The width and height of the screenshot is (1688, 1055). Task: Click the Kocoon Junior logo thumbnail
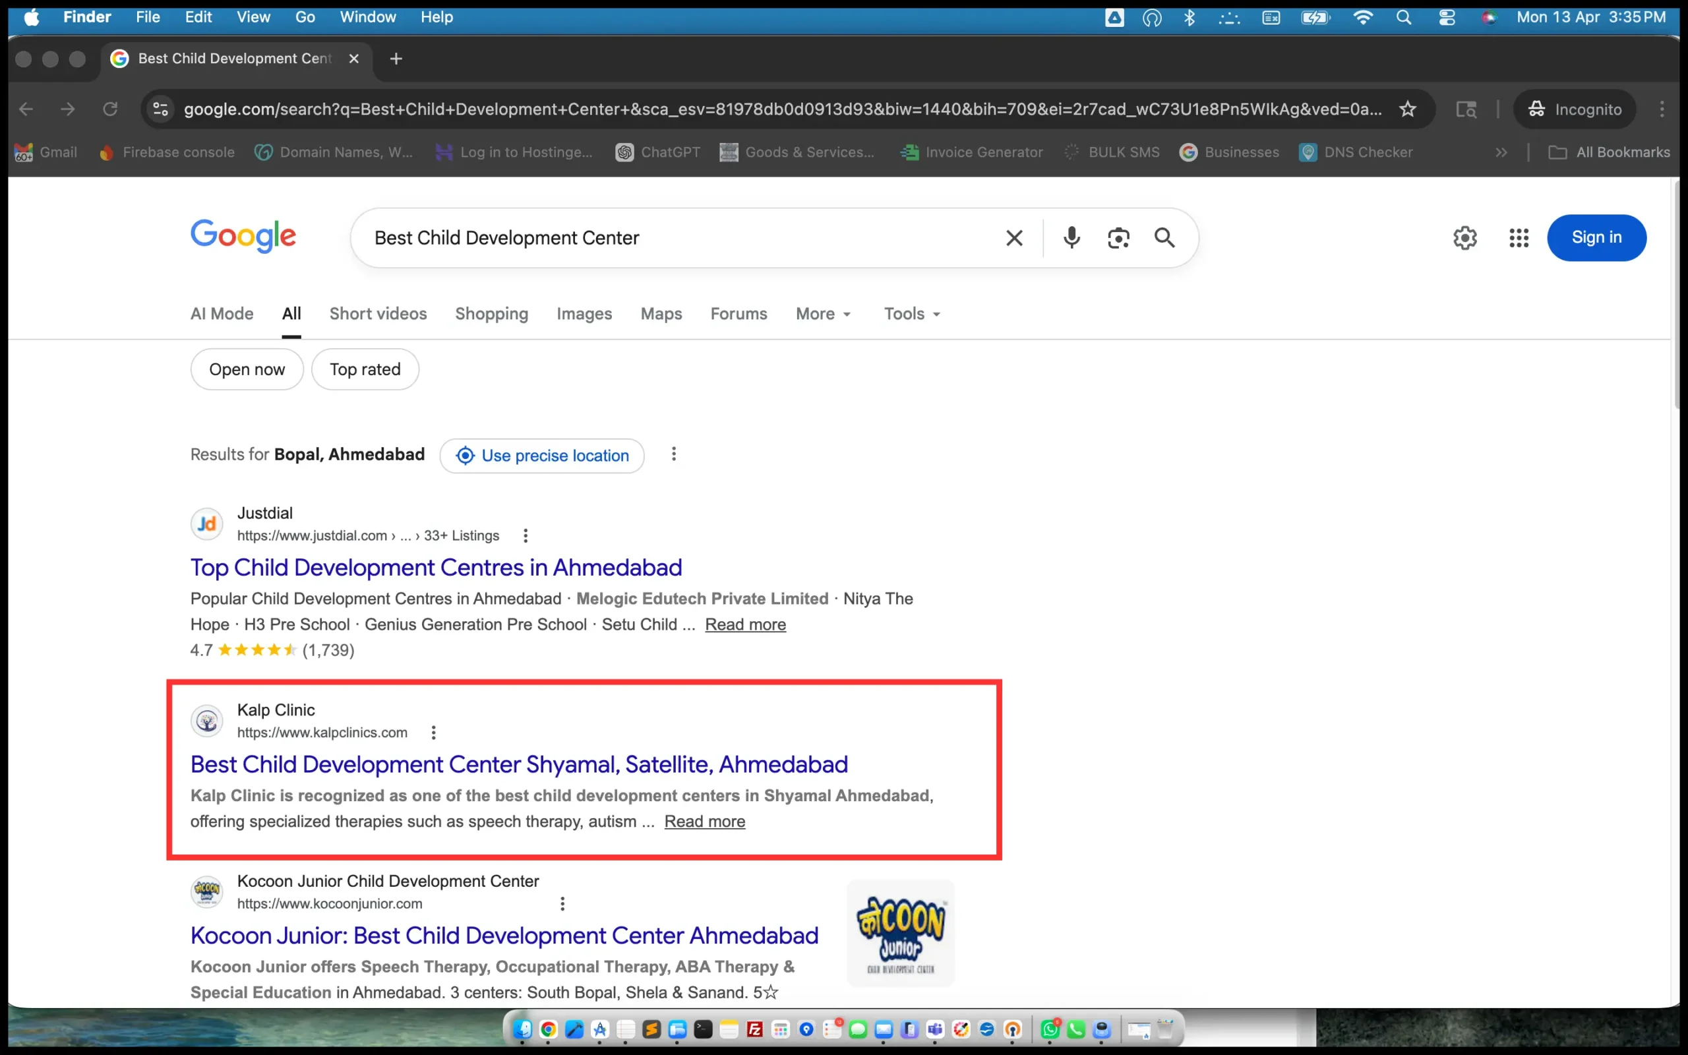point(901,933)
